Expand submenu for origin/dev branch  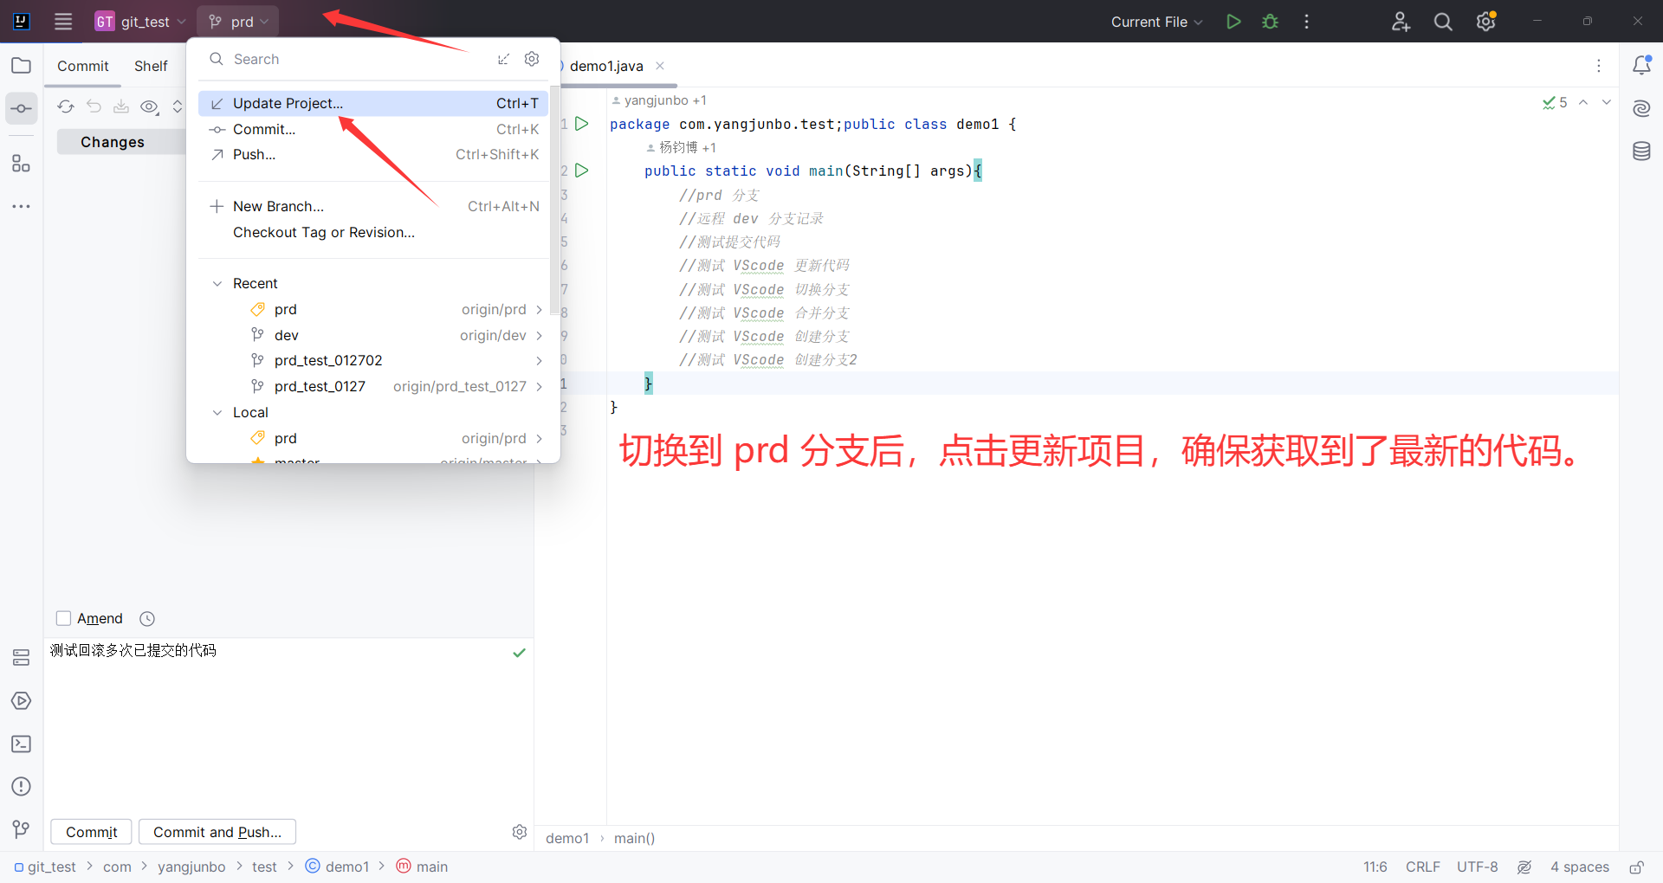(539, 335)
